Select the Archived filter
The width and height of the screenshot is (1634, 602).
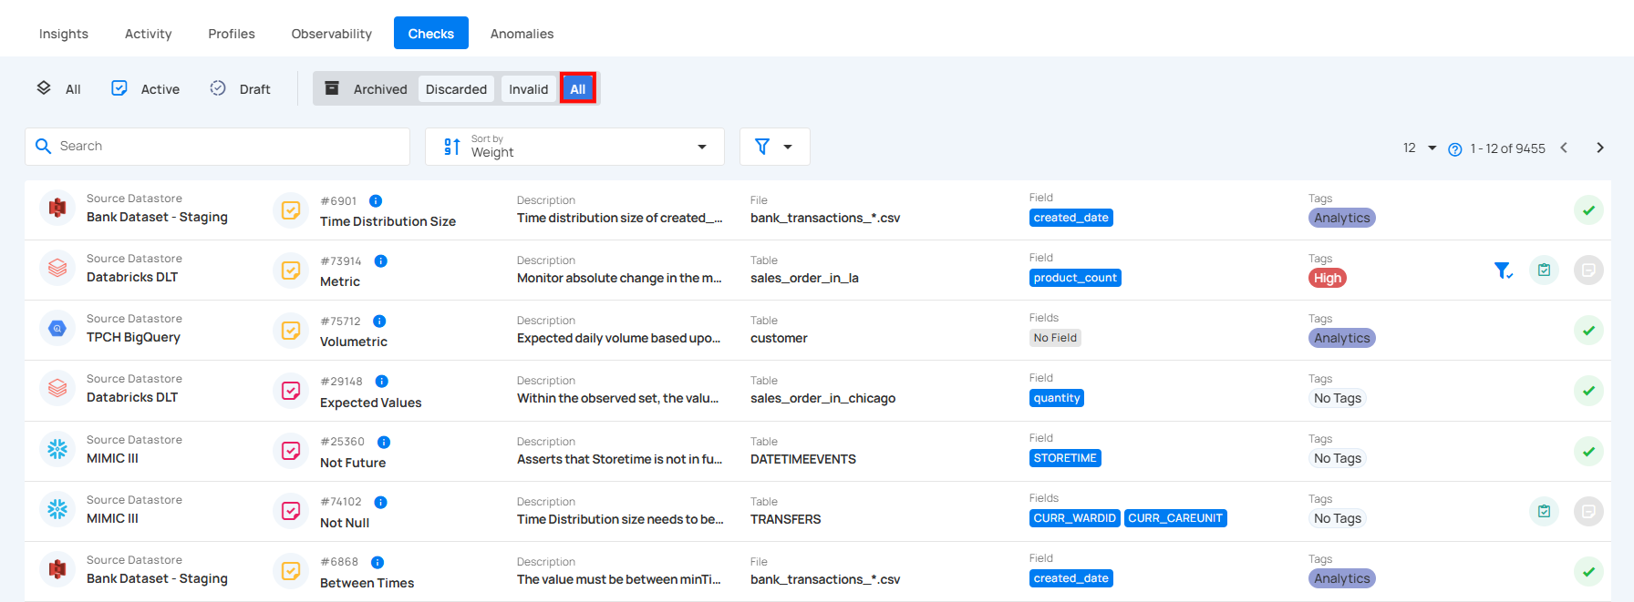pyautogui.click(x=367, y=88)
